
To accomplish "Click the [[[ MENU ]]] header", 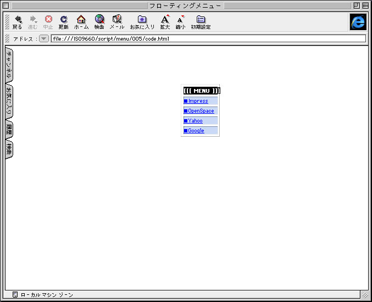I will pos(202,91).
